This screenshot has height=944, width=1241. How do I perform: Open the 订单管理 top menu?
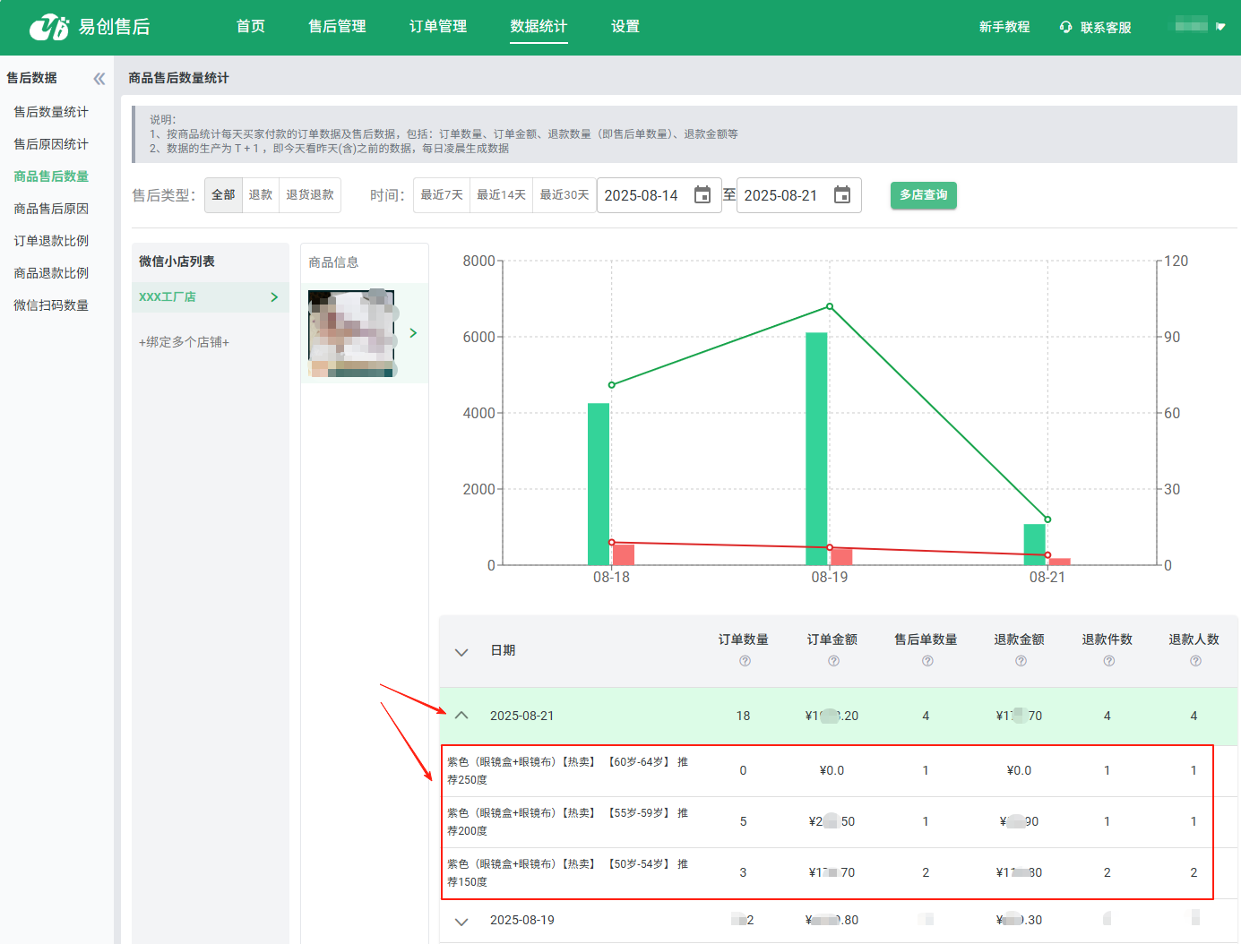pyautogui.click(x=438, y=27)
